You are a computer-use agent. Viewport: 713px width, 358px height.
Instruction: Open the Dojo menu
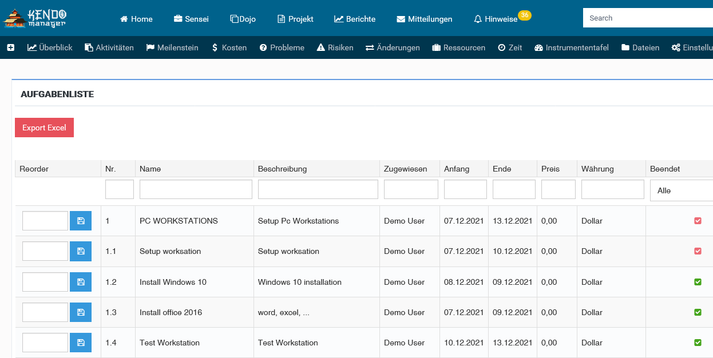[243, 19]
